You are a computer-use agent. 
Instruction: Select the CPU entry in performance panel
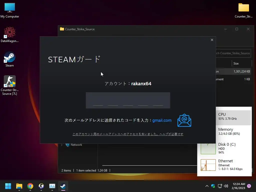233,117
